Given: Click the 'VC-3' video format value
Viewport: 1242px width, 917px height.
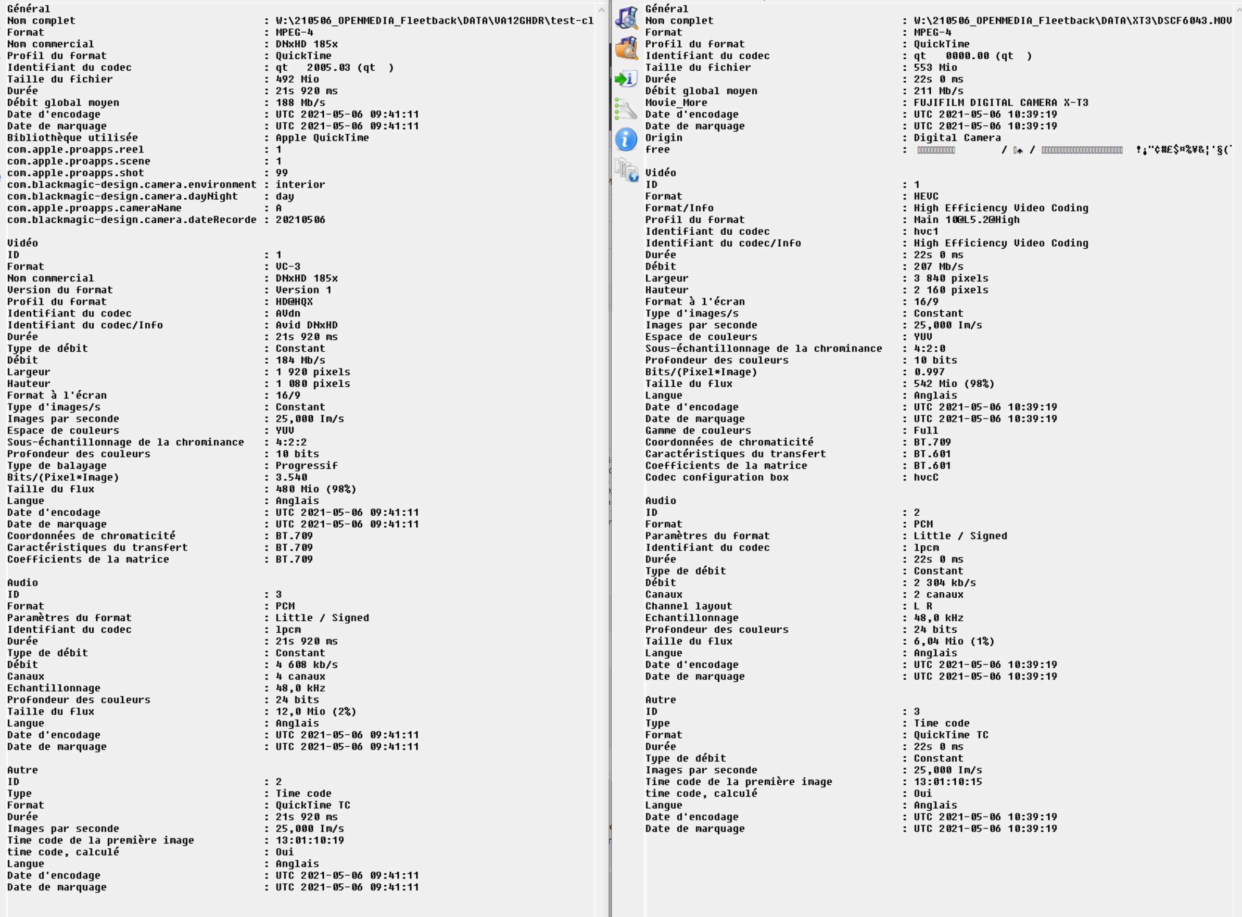Looking at the screenshot, I should click(x=288, y=266).
